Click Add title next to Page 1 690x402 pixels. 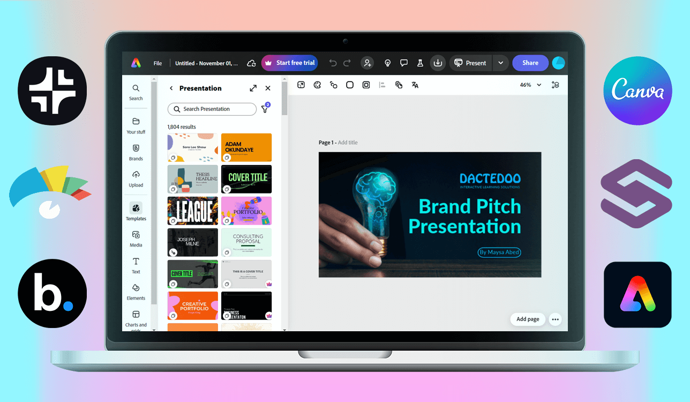pyautogui.click(x=348, y=143)
